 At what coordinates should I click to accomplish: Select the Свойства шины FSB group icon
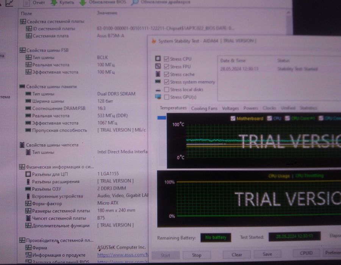pyautogui.click(x=23, y=50)
